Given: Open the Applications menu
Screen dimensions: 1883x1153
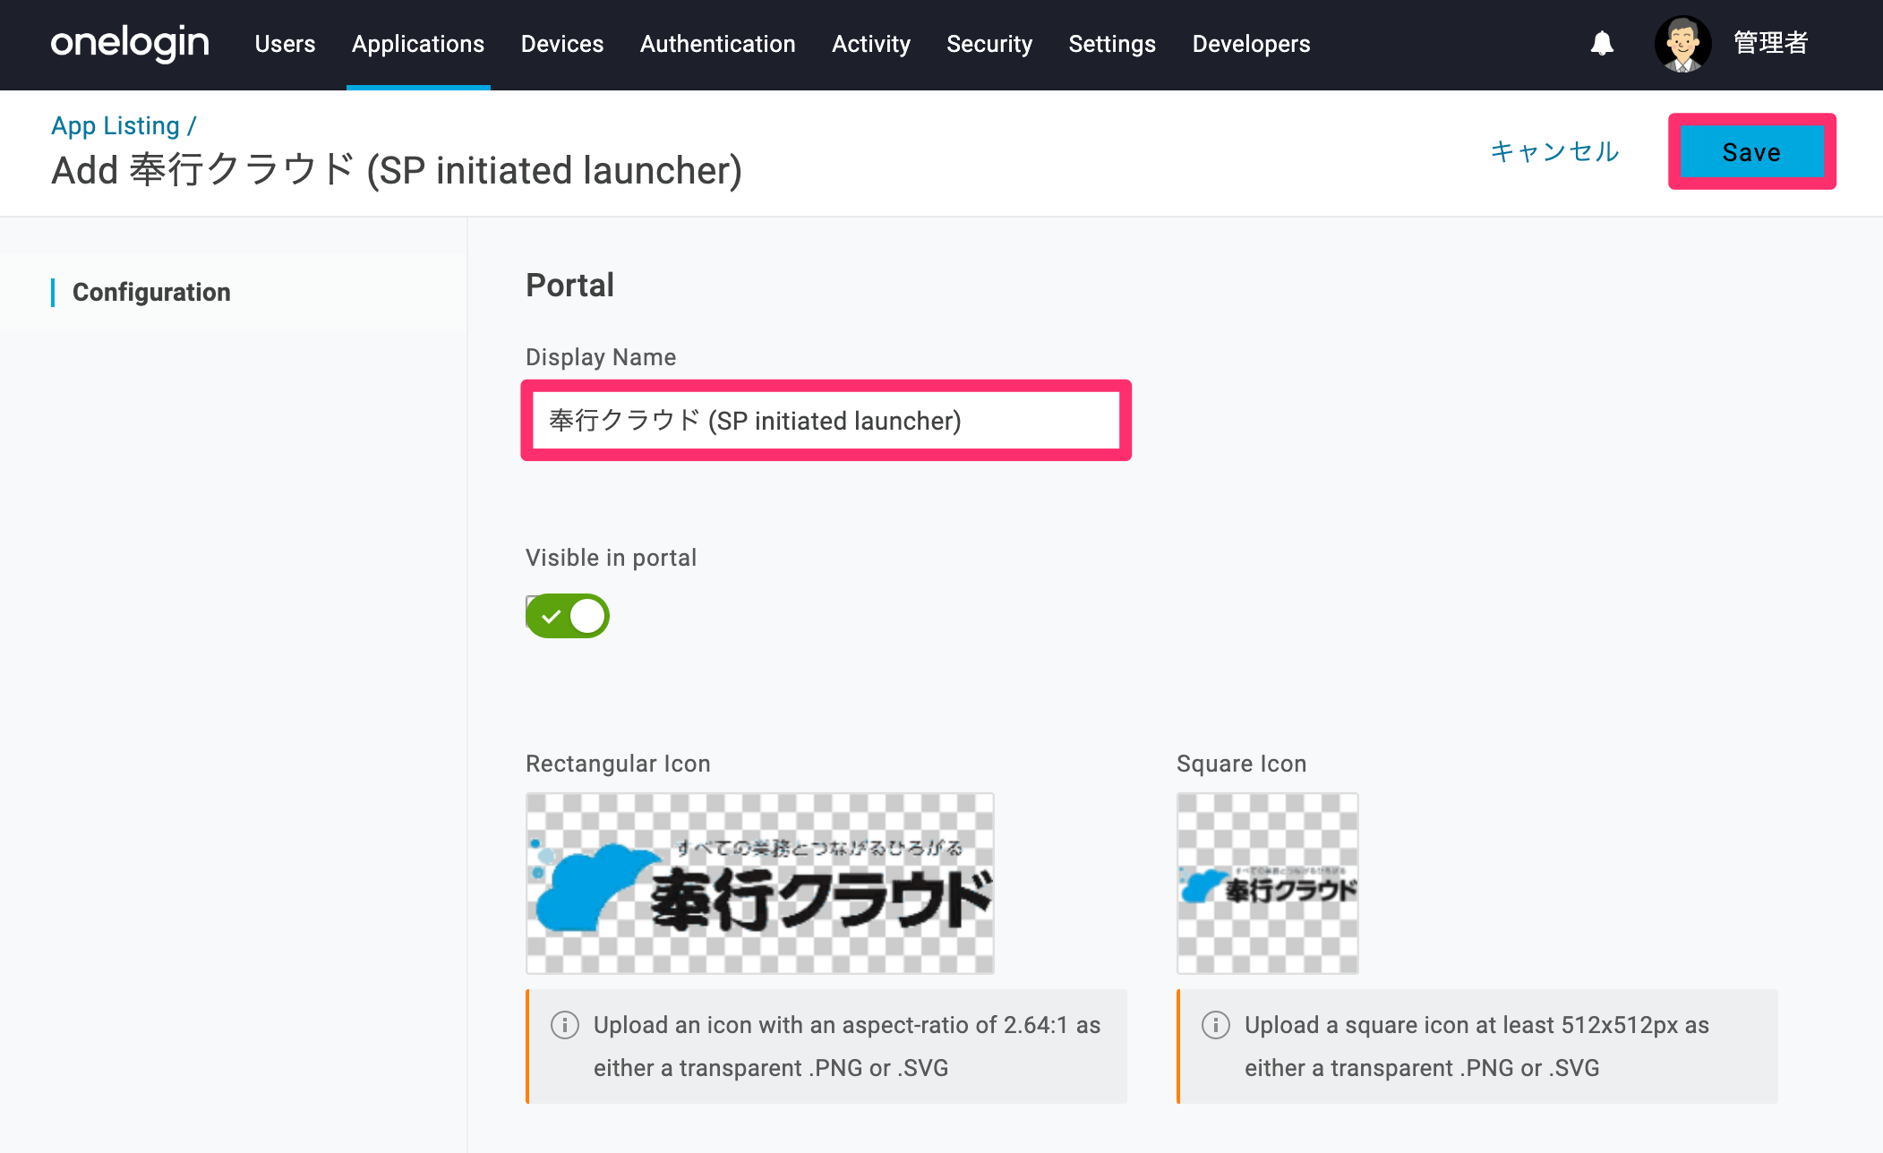Looking at the screenshot, I should (418, 44).
